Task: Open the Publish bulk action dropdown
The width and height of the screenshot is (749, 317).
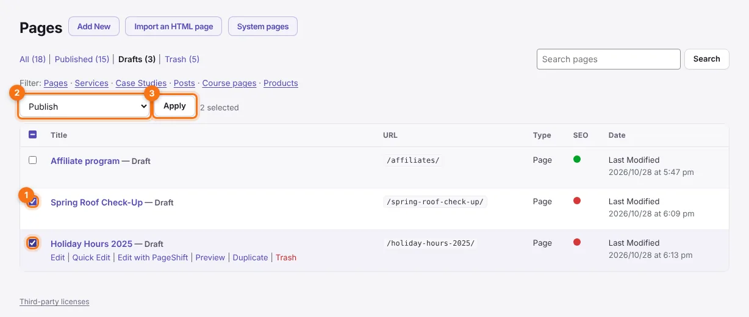Action: (x=84, y=106)
